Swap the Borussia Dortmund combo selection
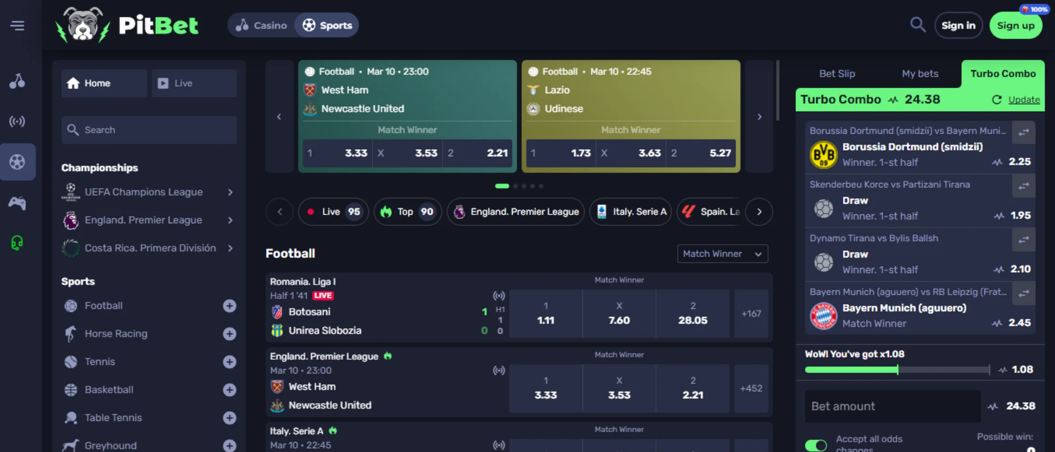The width and height of the screenshot is (1055, 452). coord(1023,133)
